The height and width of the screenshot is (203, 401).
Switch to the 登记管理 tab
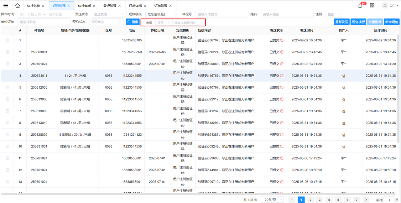pos(110,6)
